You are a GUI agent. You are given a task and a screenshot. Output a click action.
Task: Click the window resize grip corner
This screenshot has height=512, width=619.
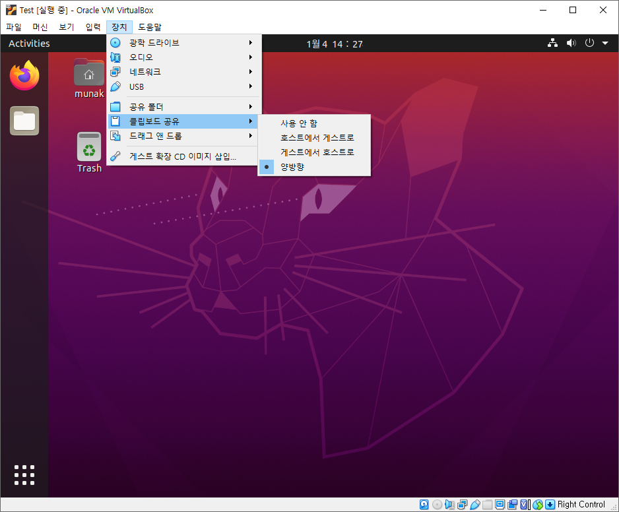point(614,507)
